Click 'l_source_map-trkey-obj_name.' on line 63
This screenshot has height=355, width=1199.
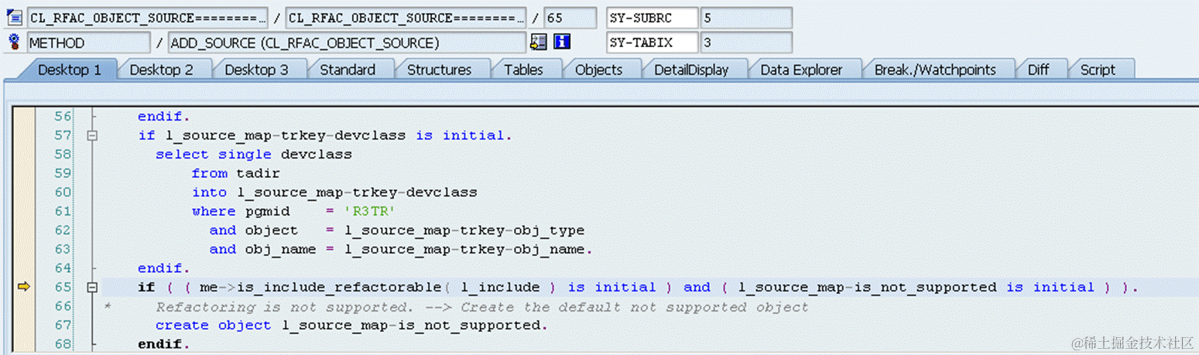pyautogui.click(x=468, y=249)
